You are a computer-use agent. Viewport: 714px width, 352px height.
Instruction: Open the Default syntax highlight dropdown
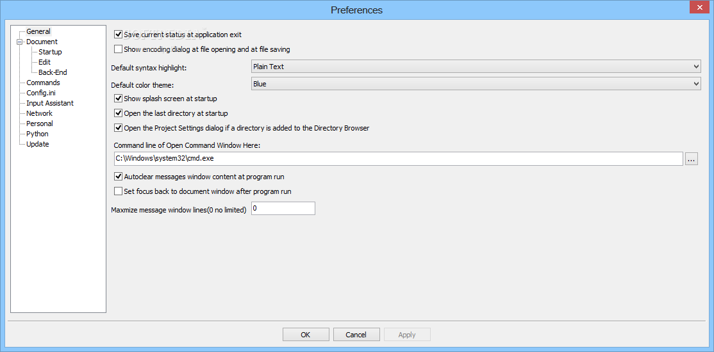[x=476, y=67]
